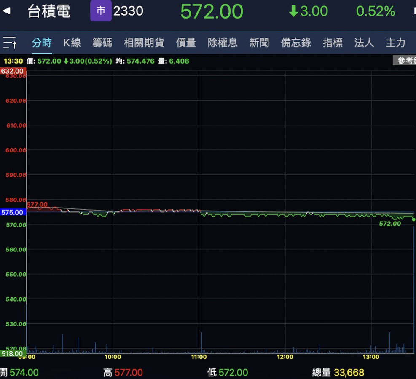Switch to the 指標 tab
Screen dimensions: 416x379
point(333,43)
